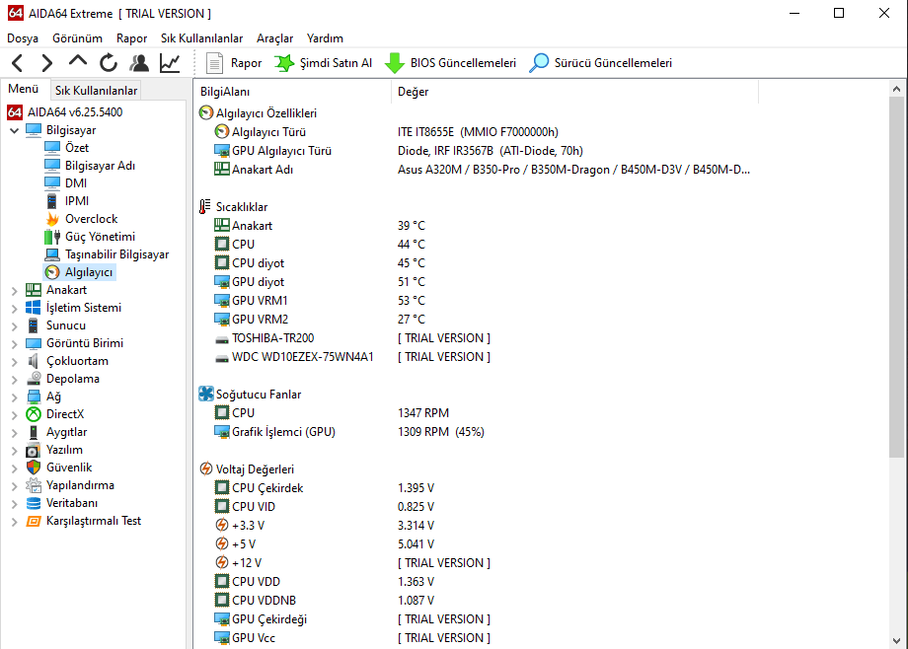
Task: Select the Çokluortam speaker icon
Action: click(x=34, y=361)
